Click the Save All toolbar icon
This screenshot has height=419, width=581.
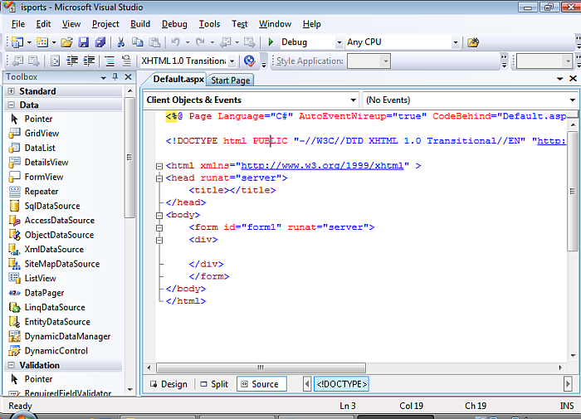(x=100, y=42)
